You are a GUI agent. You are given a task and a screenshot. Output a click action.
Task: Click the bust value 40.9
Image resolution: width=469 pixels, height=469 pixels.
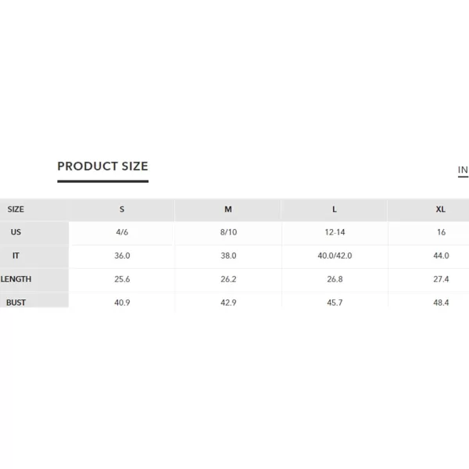tap(122, 303)
